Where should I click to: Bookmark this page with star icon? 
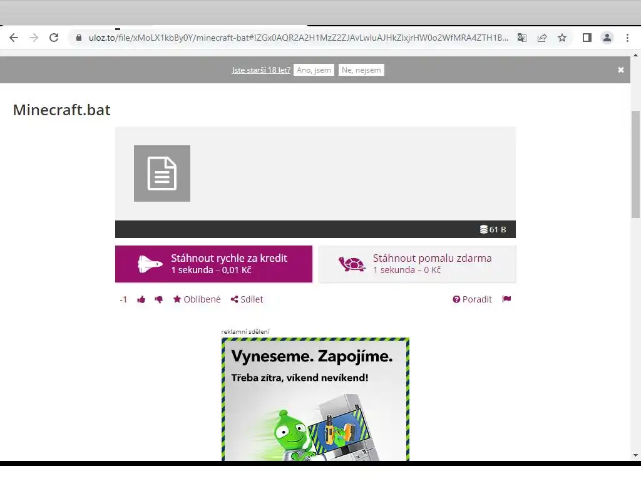coord(562,38)
